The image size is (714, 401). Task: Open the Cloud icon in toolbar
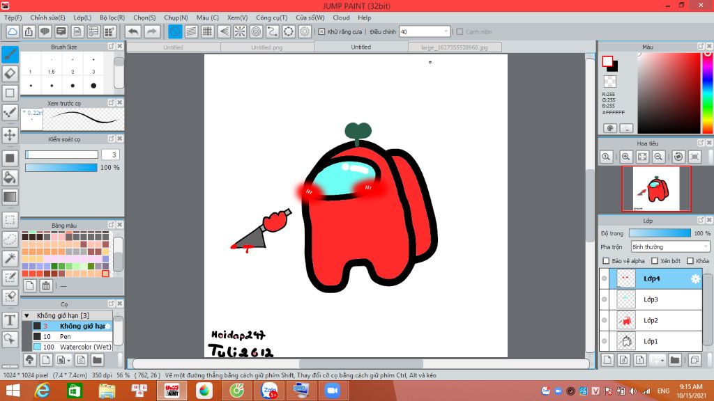tap(13, 31)
